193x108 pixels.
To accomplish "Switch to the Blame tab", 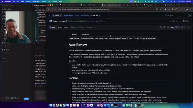I will tap(66, 27).
